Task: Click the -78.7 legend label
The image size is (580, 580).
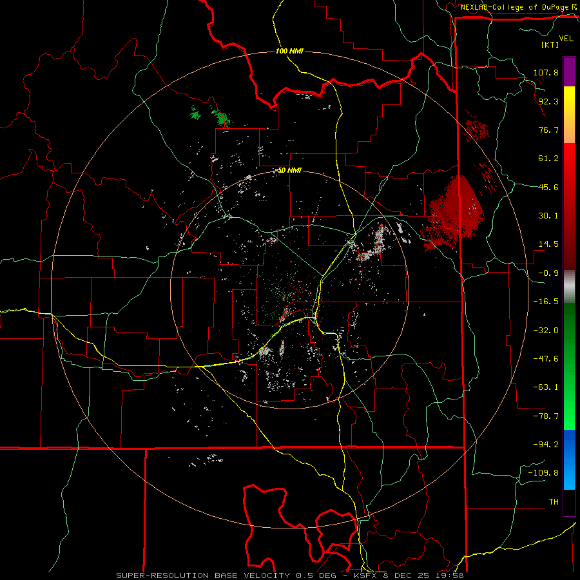Action: [546, 416]
